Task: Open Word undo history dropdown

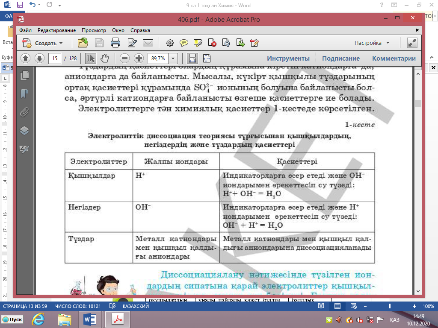Action: tap(39, 5)
